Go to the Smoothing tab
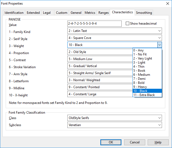The height and width of the screenshot is (148, 172). point(144,13)
